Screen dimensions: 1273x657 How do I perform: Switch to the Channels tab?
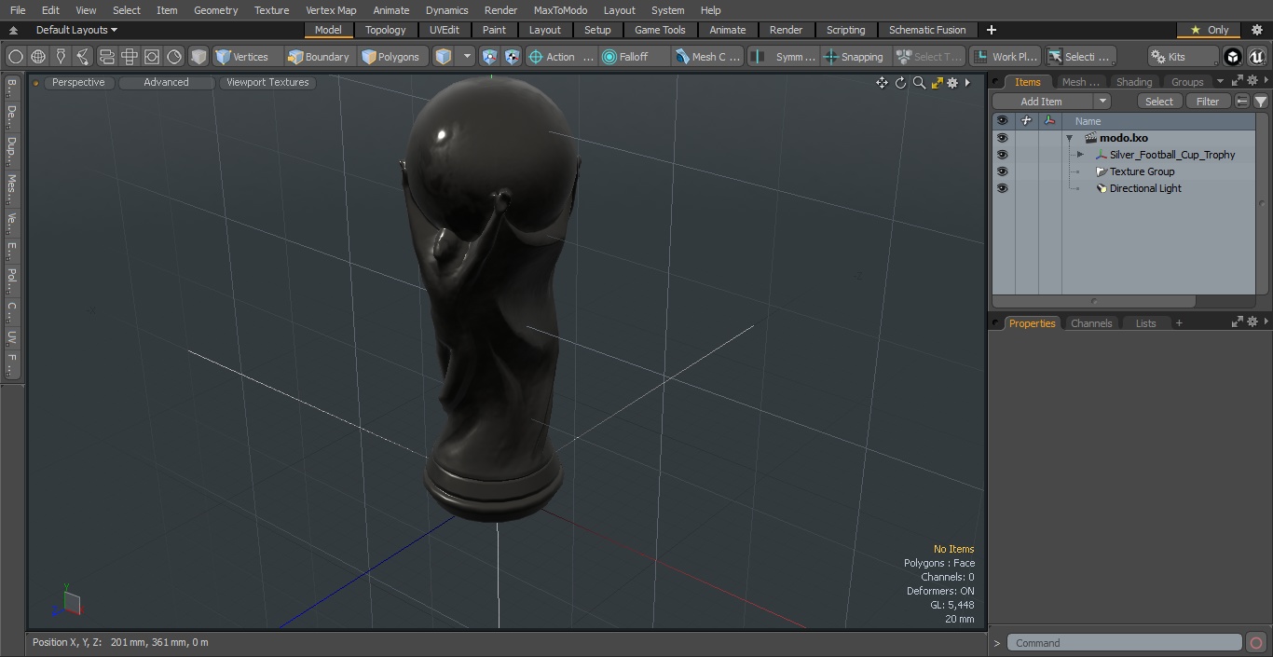pos(1091,323)
